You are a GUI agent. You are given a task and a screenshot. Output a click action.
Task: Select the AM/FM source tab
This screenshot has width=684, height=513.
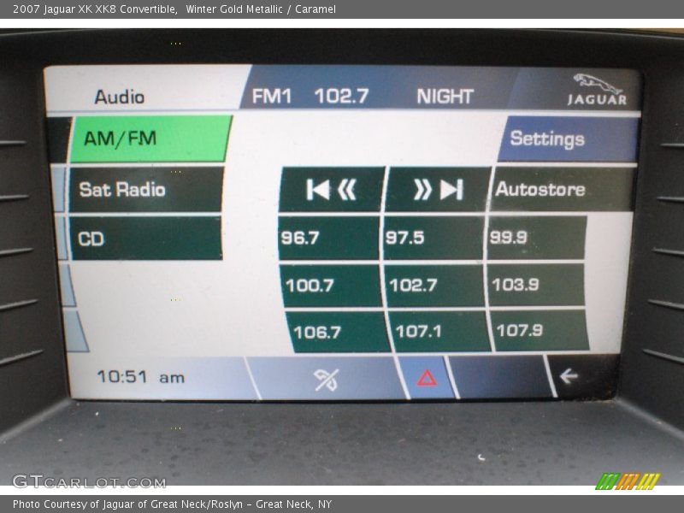[150, 139]
